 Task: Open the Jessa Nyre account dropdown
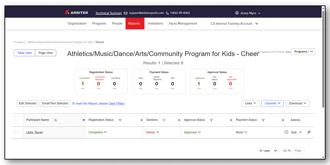pos(248,13)
